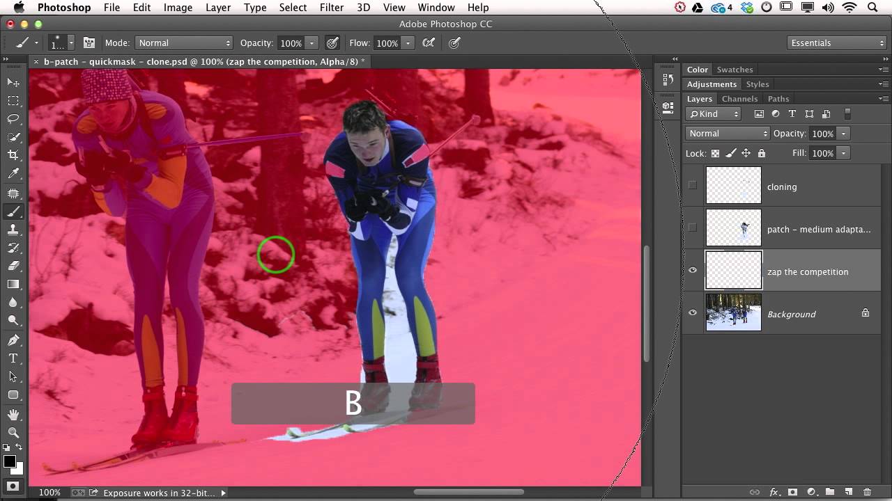
Task: Toggle pressure for opacity
Action: [332, 42]
